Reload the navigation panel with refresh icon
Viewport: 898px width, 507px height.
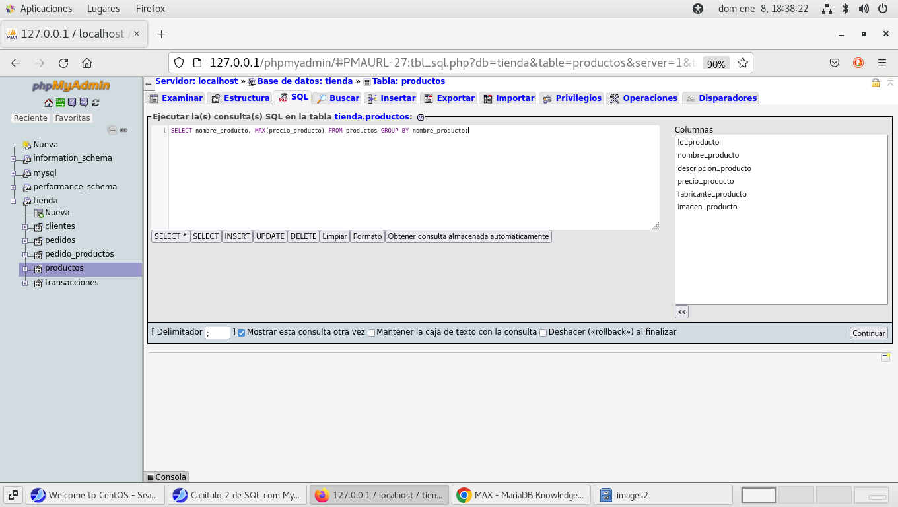96,102
